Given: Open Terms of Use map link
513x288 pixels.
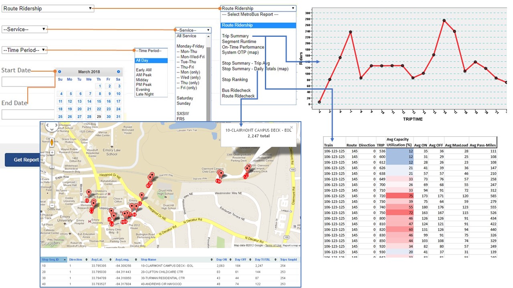Looking at the screenshot, I should pos(273,246).
